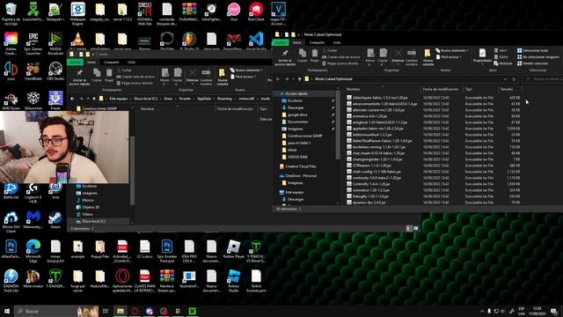
Task: Switch to Vista tab in Mods Cubed Optimized
Action: 336,42
